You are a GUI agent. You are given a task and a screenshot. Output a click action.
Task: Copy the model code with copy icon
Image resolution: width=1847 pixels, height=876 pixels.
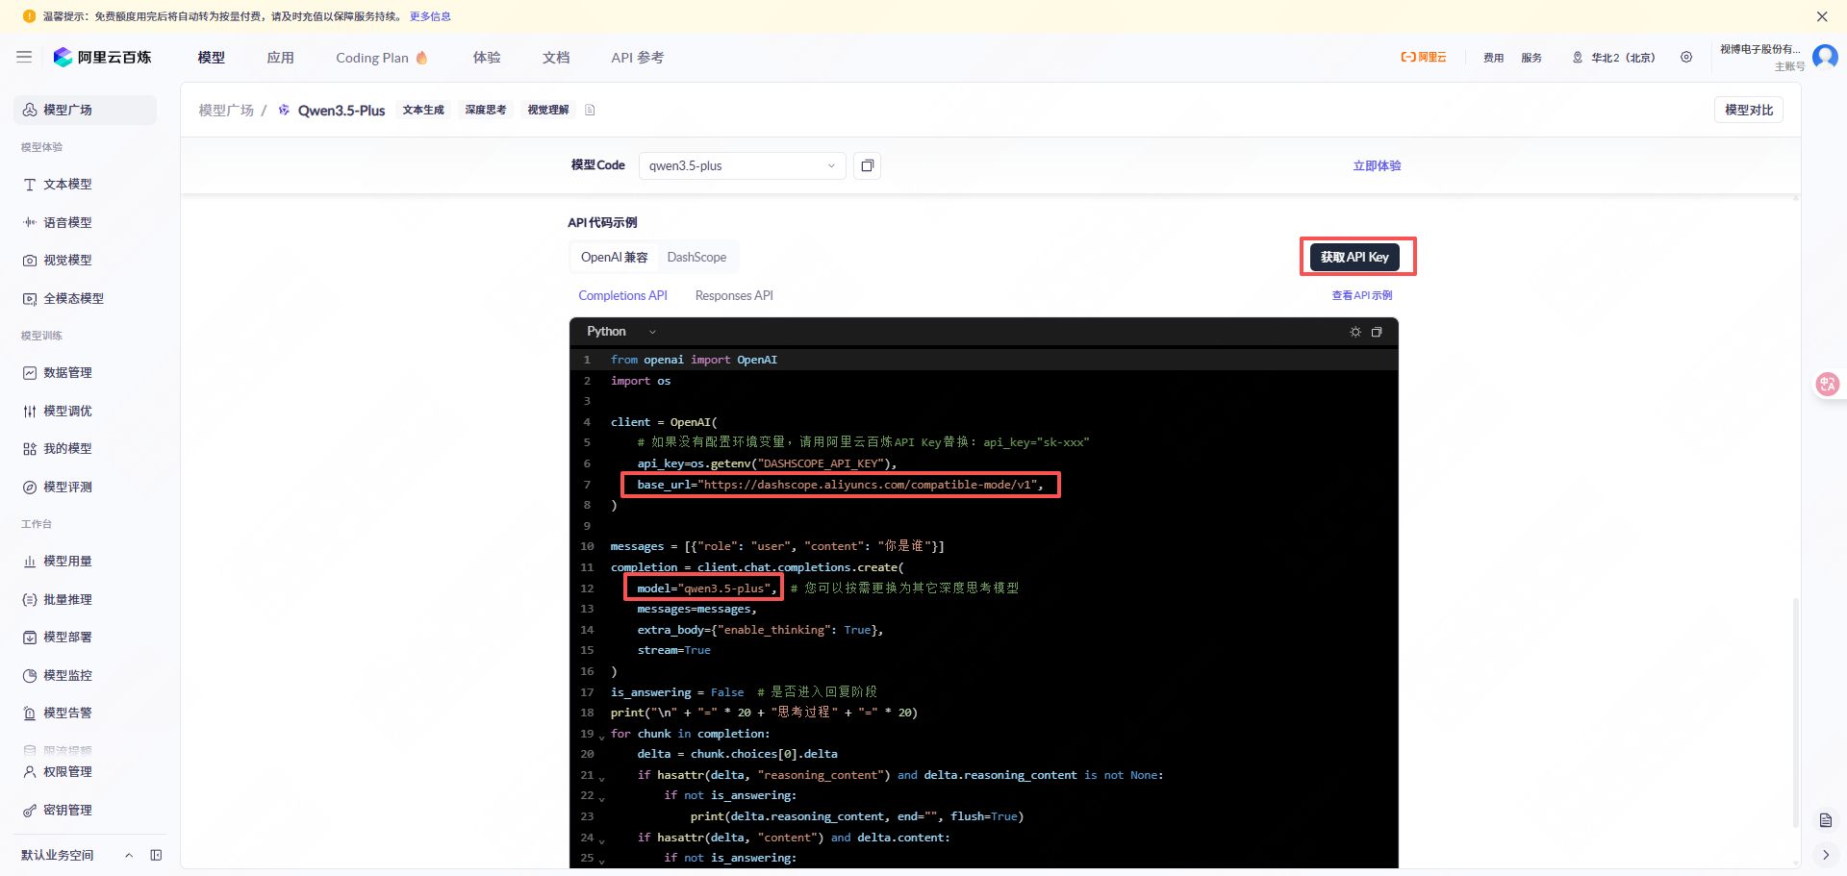tap(868, 165)
